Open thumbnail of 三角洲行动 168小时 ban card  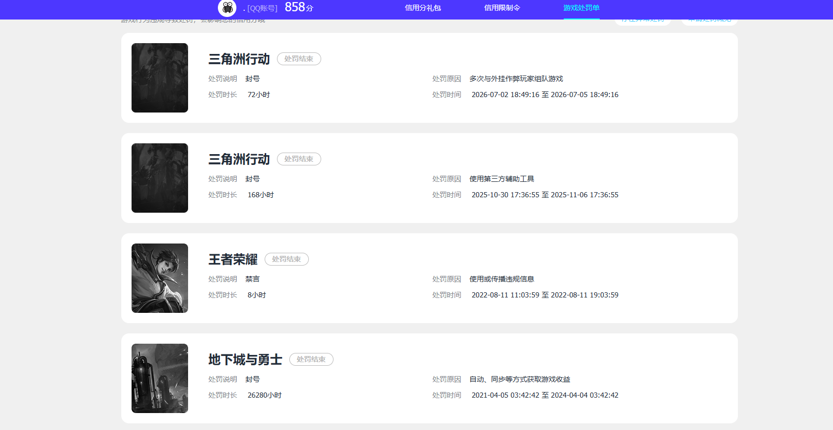160,178
